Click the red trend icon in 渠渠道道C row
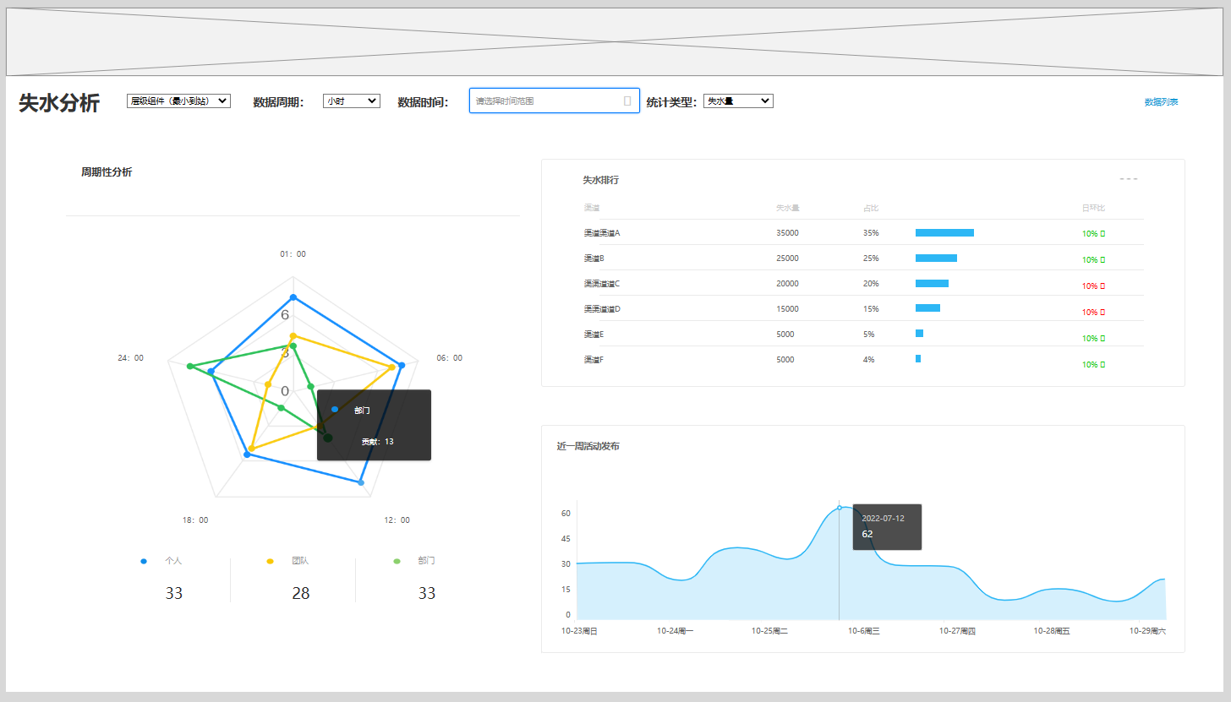The image size is (1231, 702). click(1102, 286)
